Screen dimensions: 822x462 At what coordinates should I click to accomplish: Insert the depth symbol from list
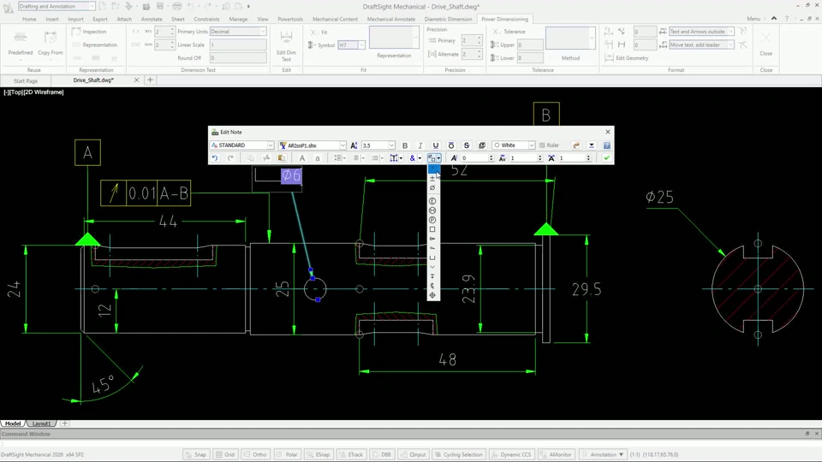[x=432, y=276]
